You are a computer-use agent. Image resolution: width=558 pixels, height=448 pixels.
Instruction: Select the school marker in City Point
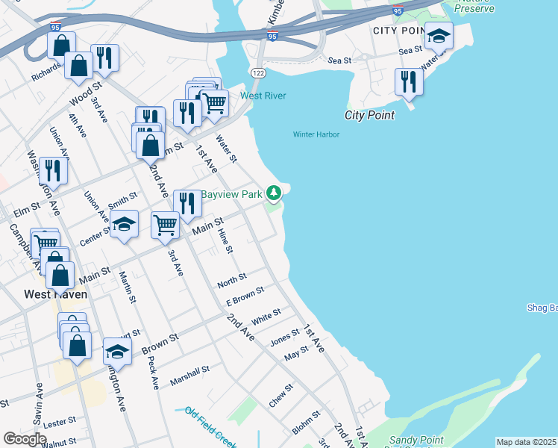point(439,36)
